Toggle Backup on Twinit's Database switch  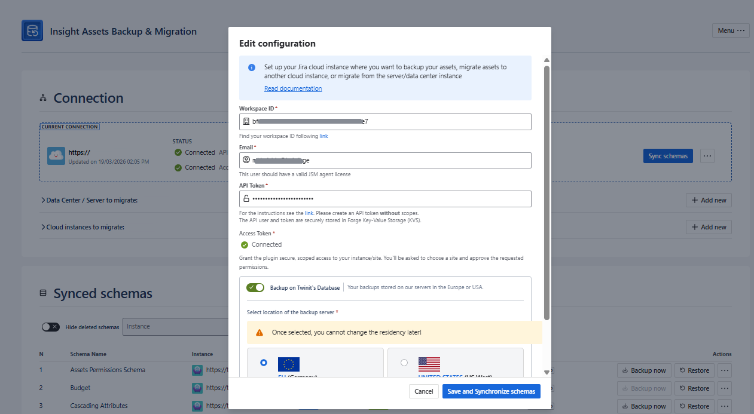point(255,287)
